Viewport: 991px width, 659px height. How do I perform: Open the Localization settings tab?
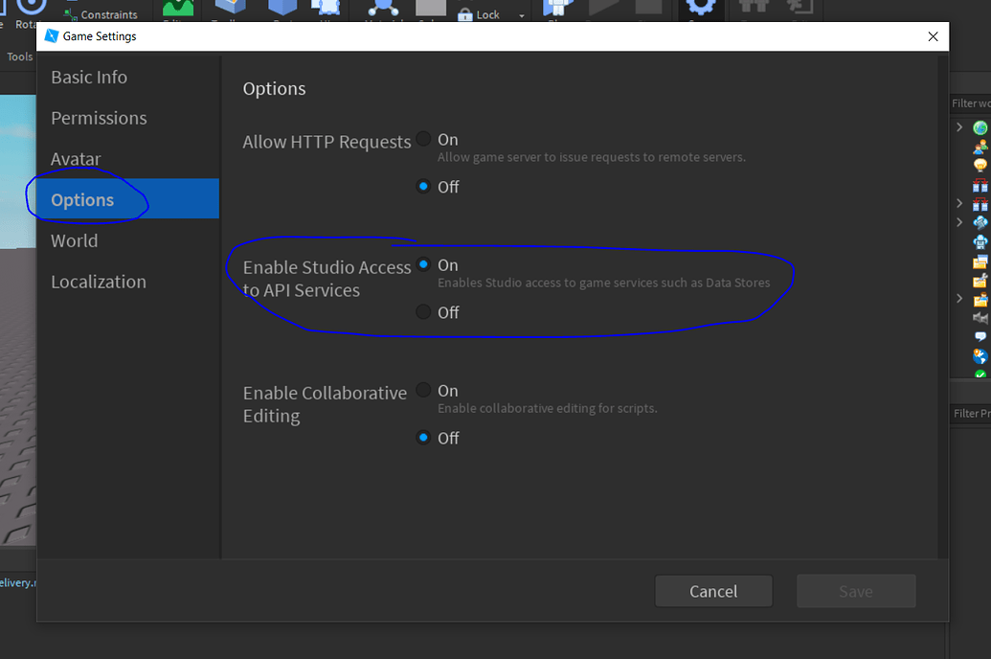(99, 282)
